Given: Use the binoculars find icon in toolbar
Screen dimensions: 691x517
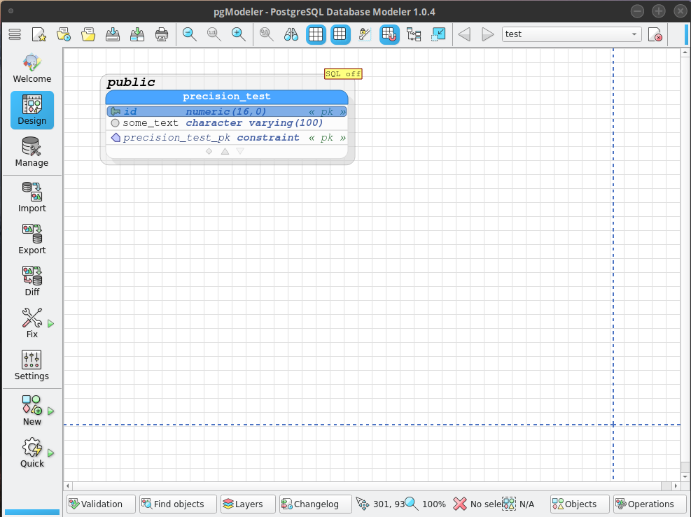Looking at the screenshot, I should [x=291, y=34].
